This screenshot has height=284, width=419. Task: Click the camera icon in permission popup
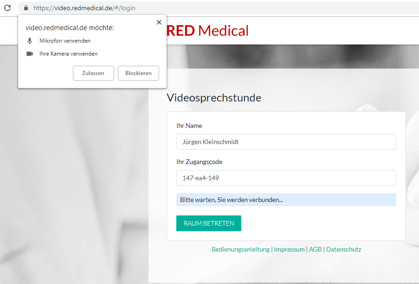tap(30, 54)
